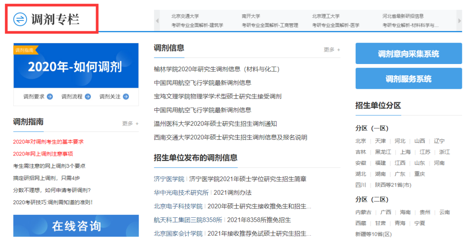472x250 pixels.
Task: Click the arrow icon next to 调剂关注
Action: (126, 97)
